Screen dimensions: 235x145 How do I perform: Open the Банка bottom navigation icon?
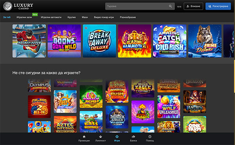[133, 136]
